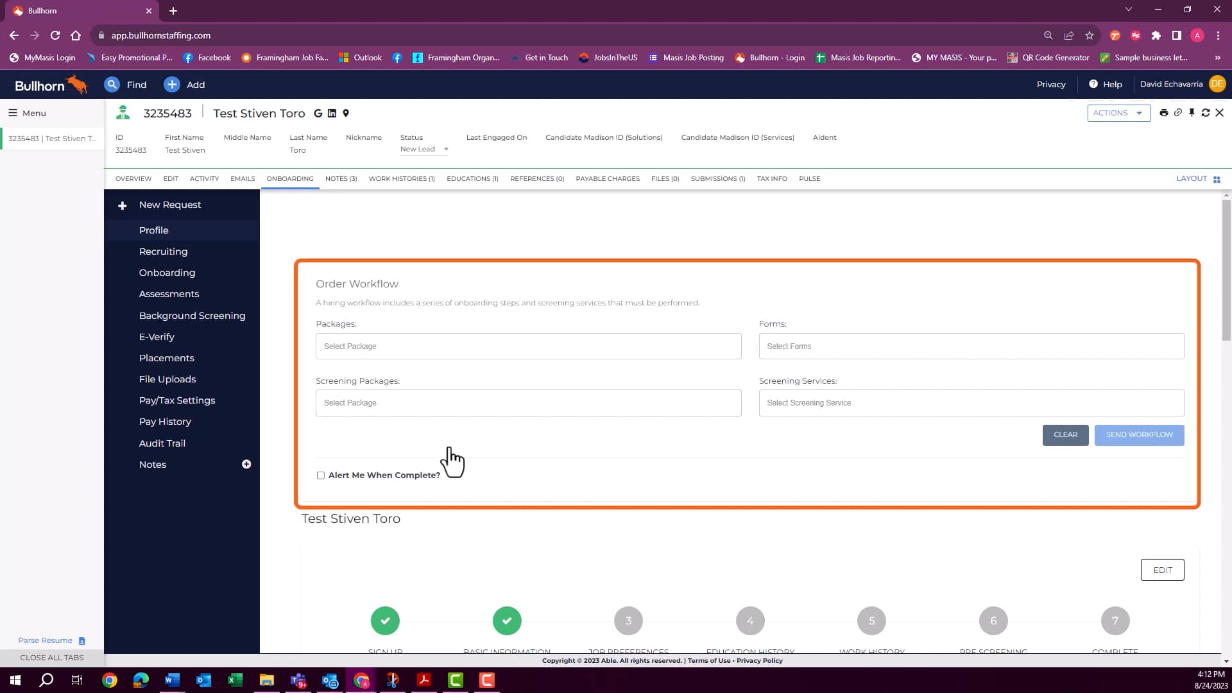Image resolution: width=1232 pixels, height=693 pixels.
Task: Open the map location pin next to the name
Action: pos(346,114)
